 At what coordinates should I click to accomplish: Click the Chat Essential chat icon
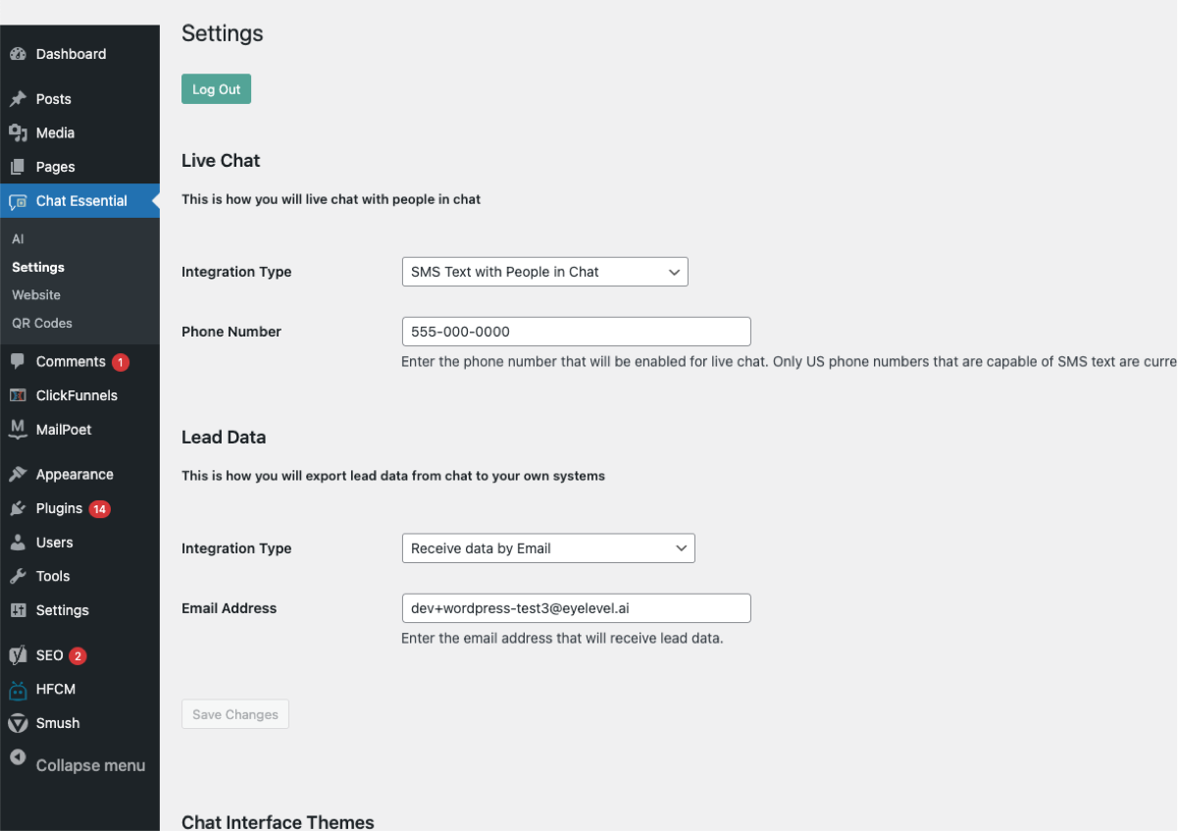point(18,201)
